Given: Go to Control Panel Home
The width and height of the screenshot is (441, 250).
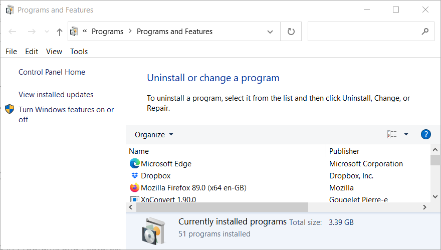Looking at the screenshot, I should click(x=52, y=72).
